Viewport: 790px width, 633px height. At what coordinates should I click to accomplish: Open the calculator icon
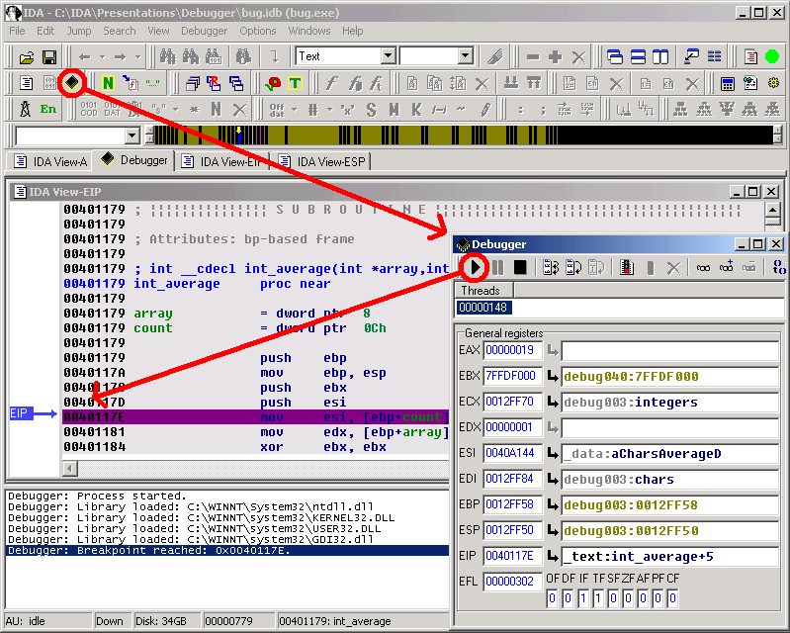(727, 83)
